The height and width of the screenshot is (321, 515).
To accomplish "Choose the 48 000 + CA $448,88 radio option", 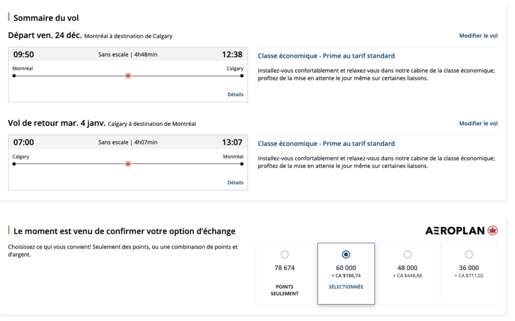I will click(407, 255).
